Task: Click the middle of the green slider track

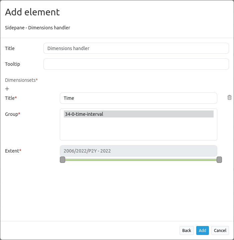Action: coord(141,160)
